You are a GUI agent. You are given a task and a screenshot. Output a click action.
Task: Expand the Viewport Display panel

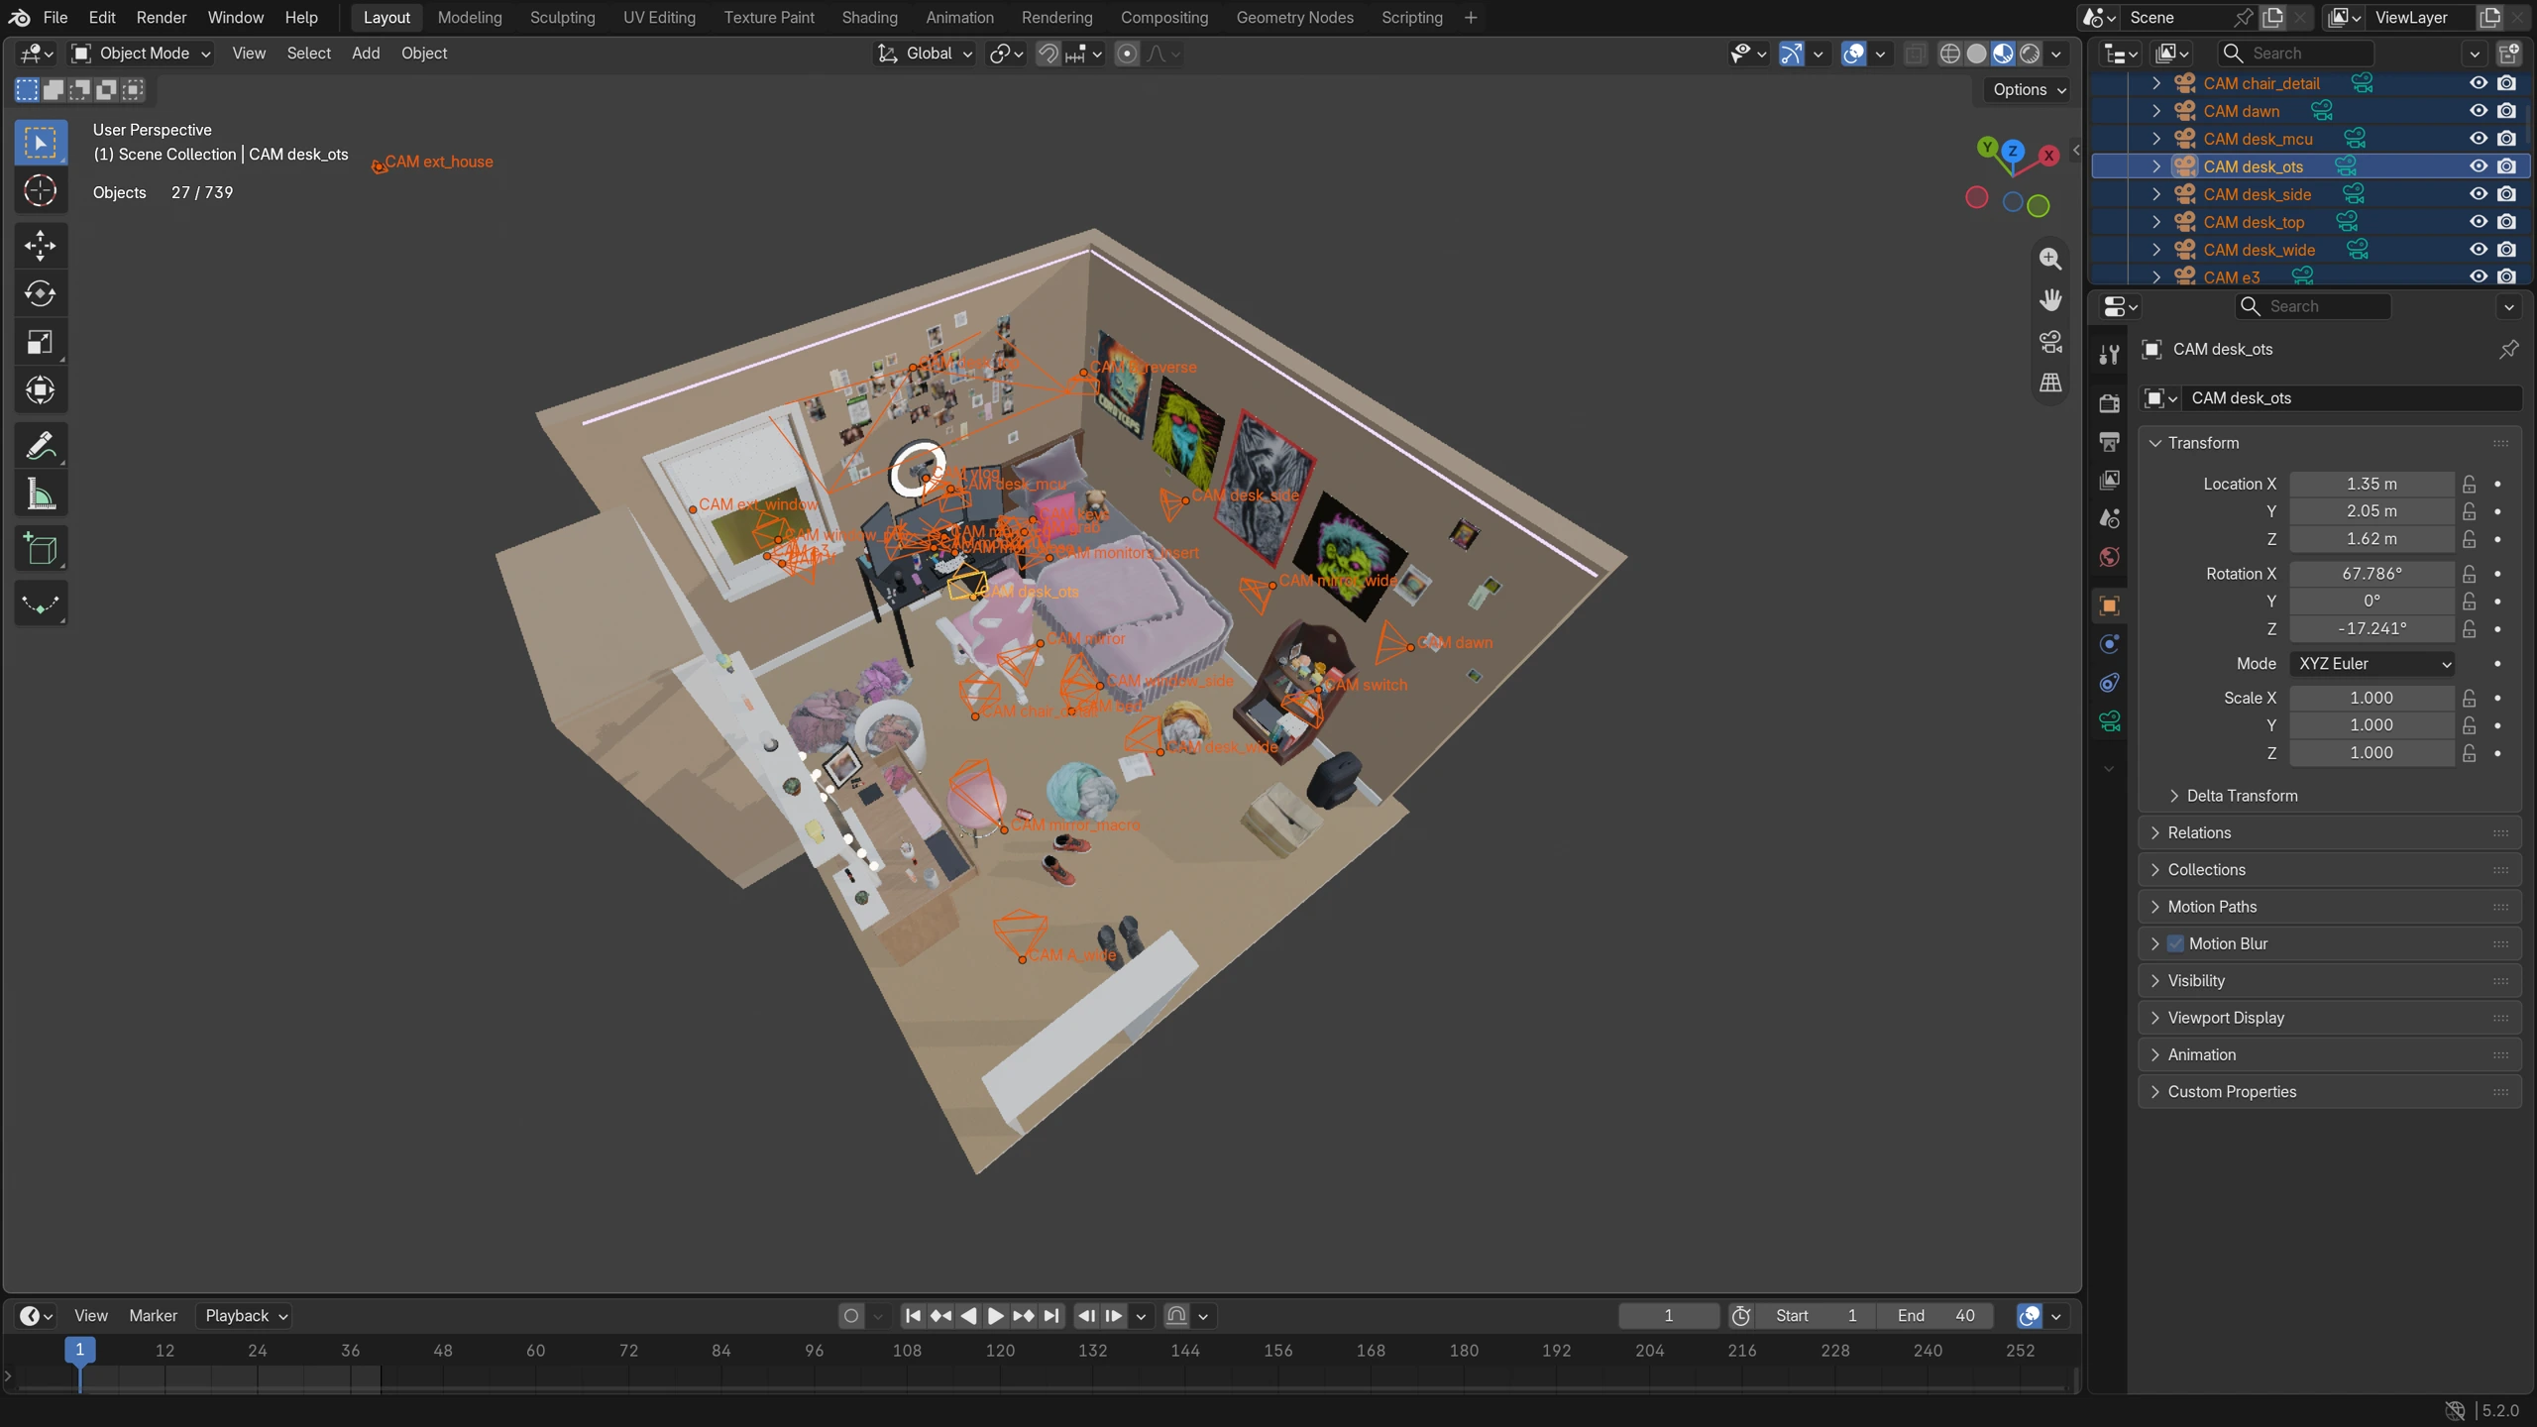2329,1018
